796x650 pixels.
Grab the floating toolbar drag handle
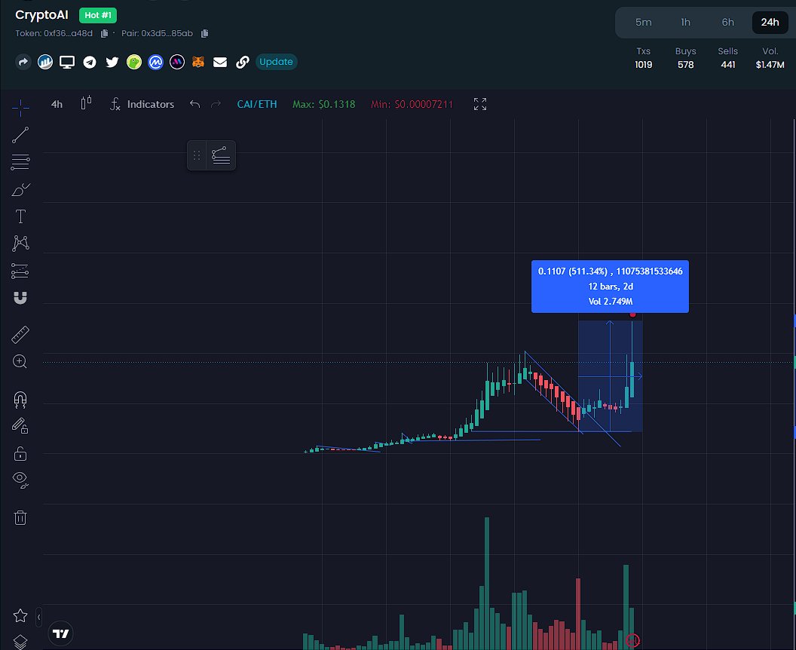[197, 155]
